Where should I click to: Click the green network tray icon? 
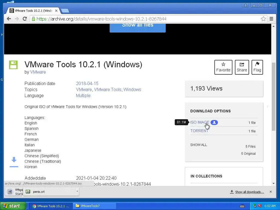pyautogui.click(x=255, y=206)
